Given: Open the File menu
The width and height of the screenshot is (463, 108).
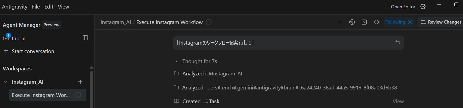Looking at the screenshot, I should pos(36,7).
